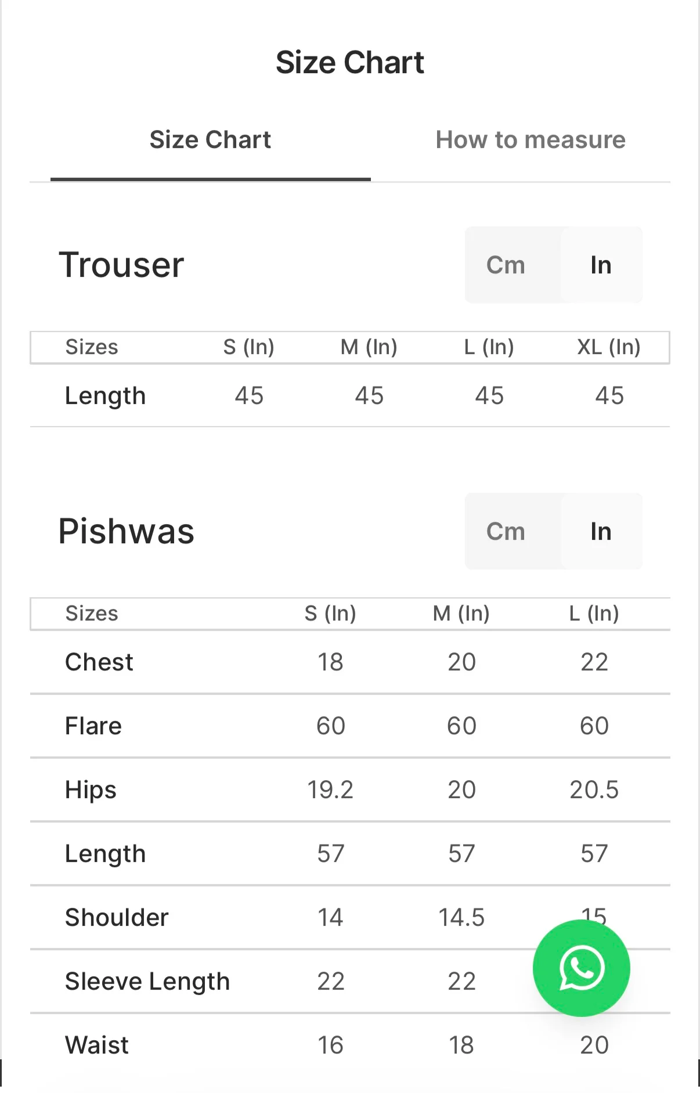This screenshot has width=700, height=1093.
Task: Switch Pishwas units to Cm
Action: tap(506, 532)
